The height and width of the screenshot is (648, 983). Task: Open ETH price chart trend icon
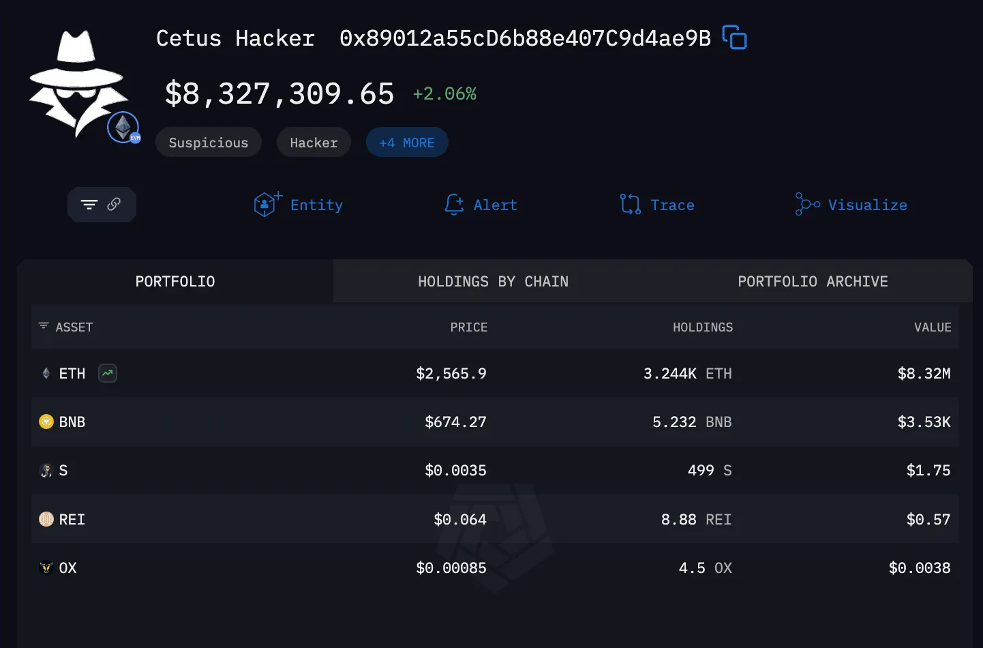(108, 373)
